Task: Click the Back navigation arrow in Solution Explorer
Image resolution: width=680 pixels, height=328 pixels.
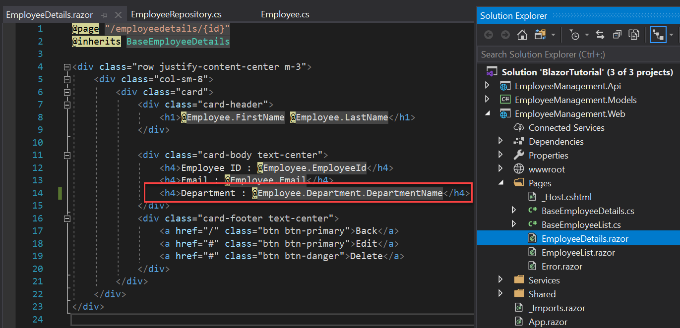Action: pyautogui.click(x=489, y=35)
